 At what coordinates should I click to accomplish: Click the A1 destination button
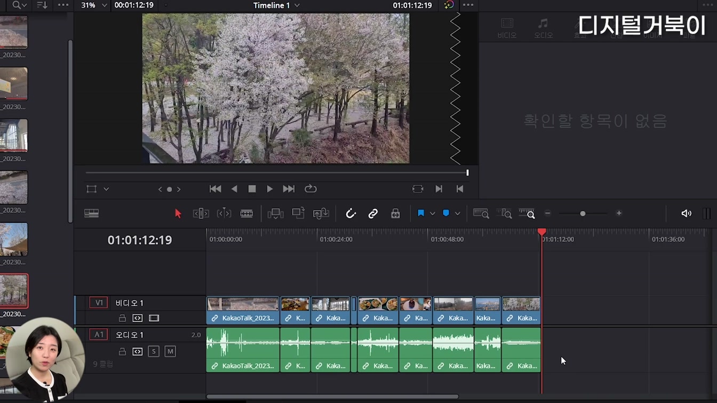pos(99,335)
